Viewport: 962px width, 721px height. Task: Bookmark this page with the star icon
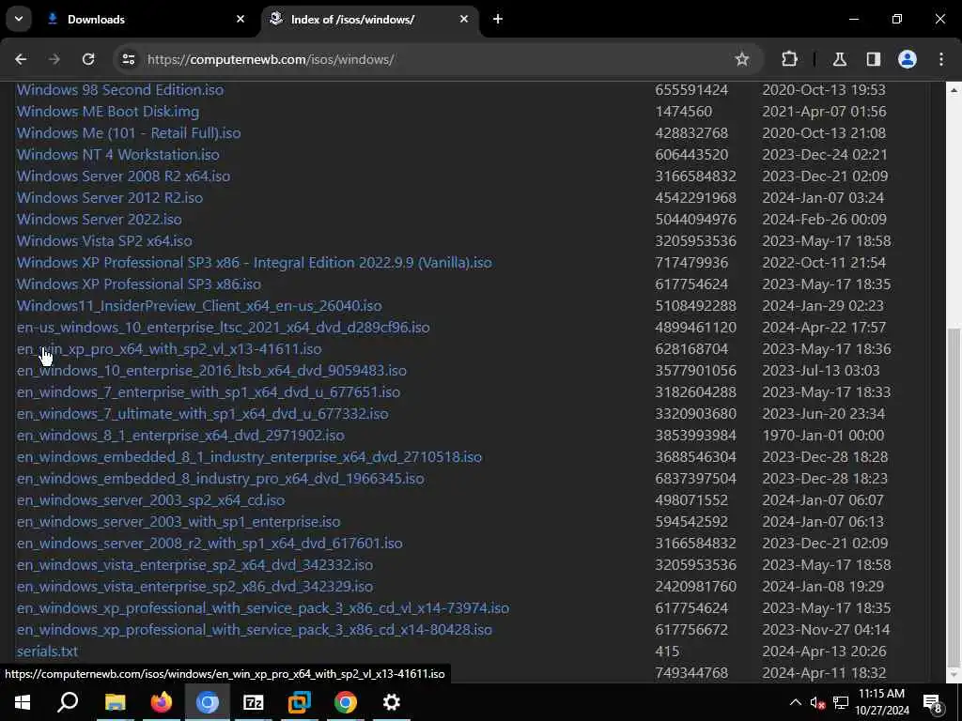(x=742, y=59)
